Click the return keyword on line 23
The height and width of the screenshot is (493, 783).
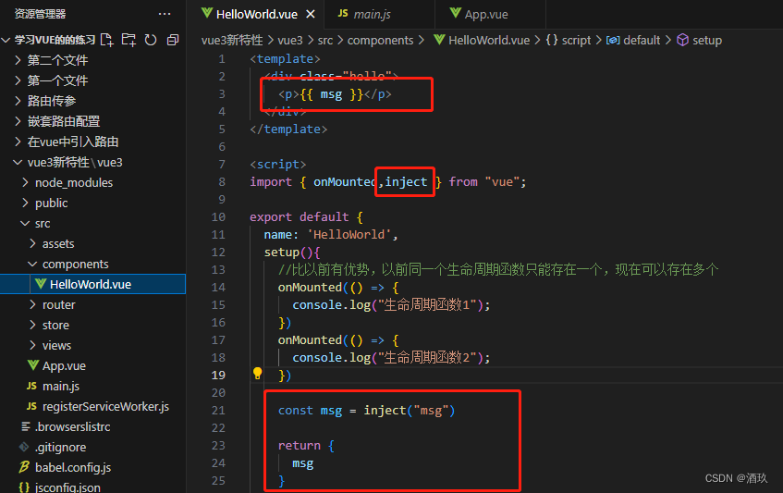click(300, 445)
